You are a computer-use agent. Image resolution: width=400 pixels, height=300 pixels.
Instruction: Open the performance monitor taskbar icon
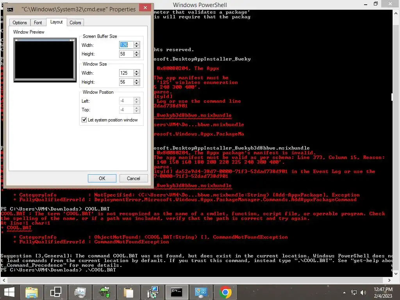click(80, 292)
